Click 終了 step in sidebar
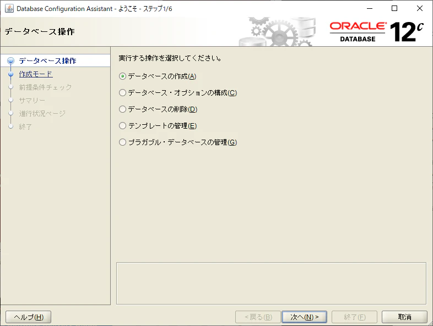This screenshot has width=433, height=326. click(25, 127)
